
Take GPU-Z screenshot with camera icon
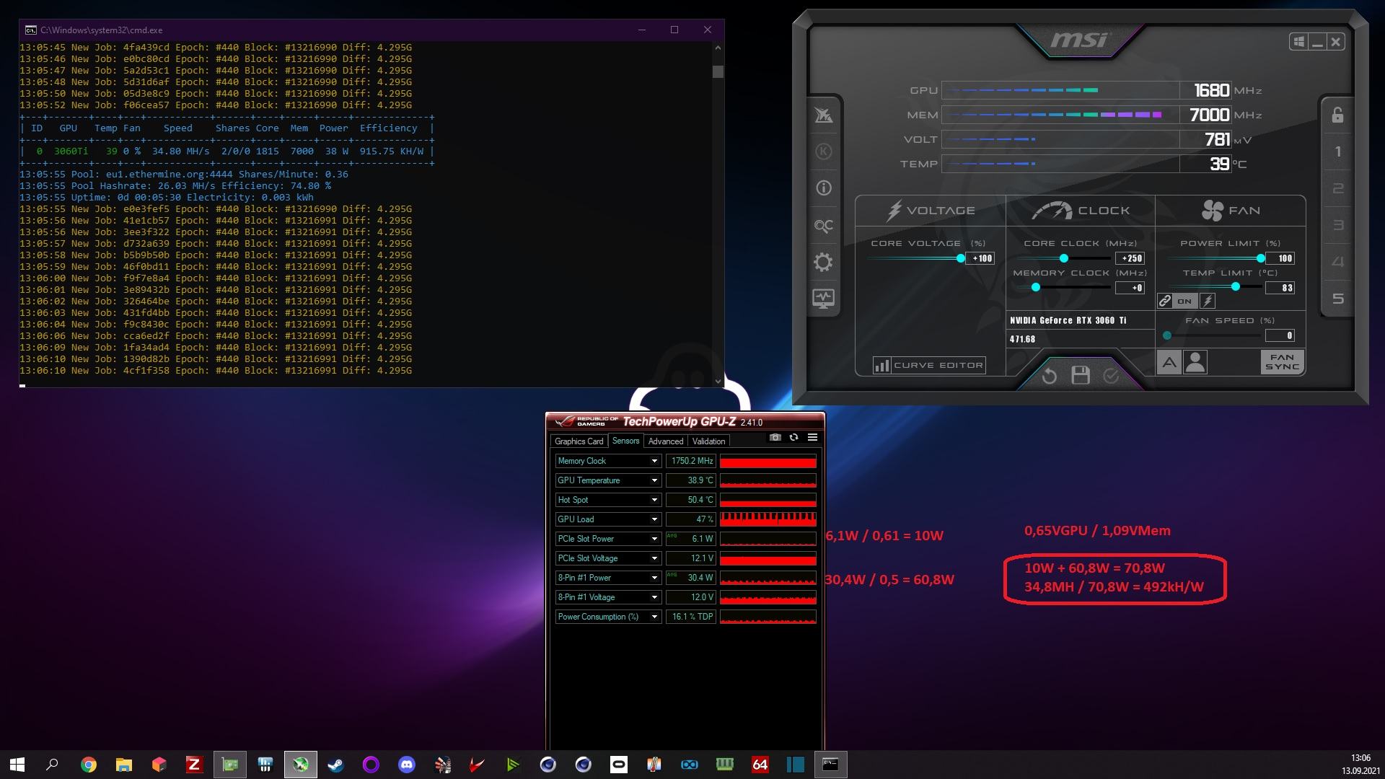tap(775, 437)
